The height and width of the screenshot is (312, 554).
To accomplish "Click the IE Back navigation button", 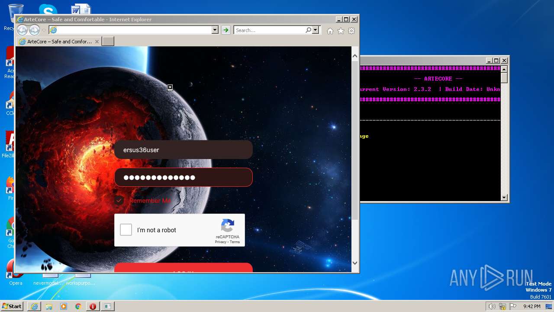I will [22, 30].
